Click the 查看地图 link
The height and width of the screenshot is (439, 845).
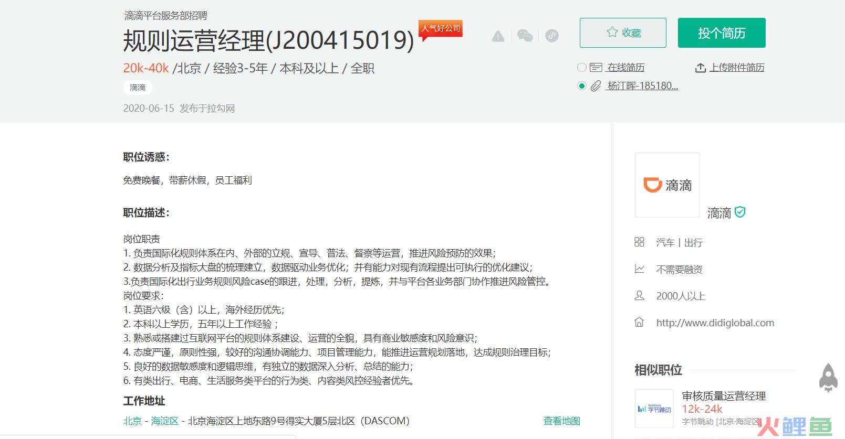pyautogui.click(x=561, y=421)
